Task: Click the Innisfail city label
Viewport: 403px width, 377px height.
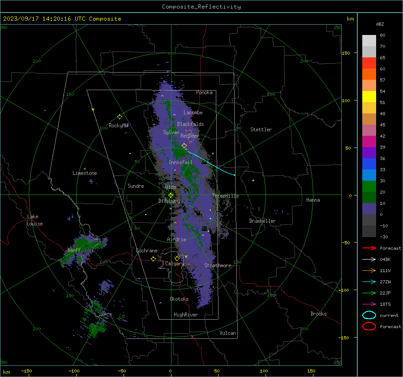Action: [x=180, y=162]
